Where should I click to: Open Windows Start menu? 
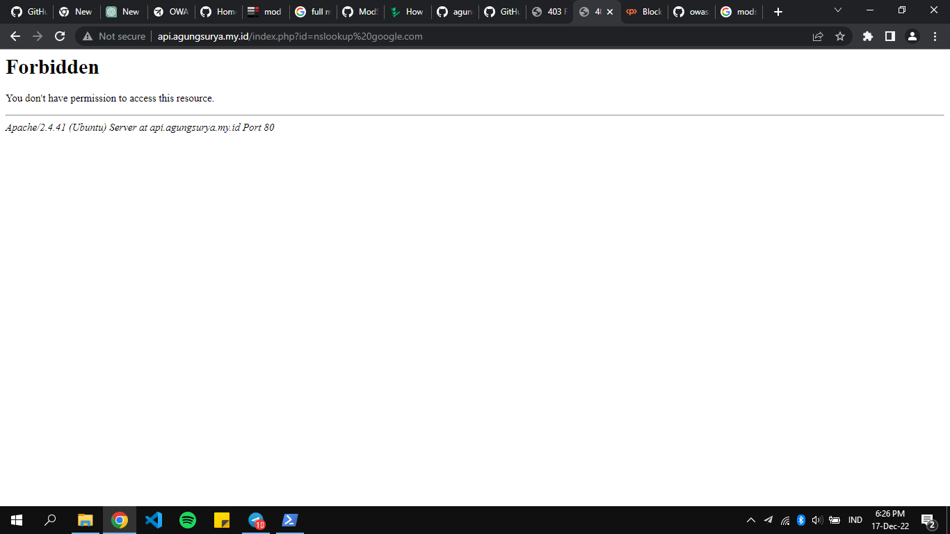point(17,520)
